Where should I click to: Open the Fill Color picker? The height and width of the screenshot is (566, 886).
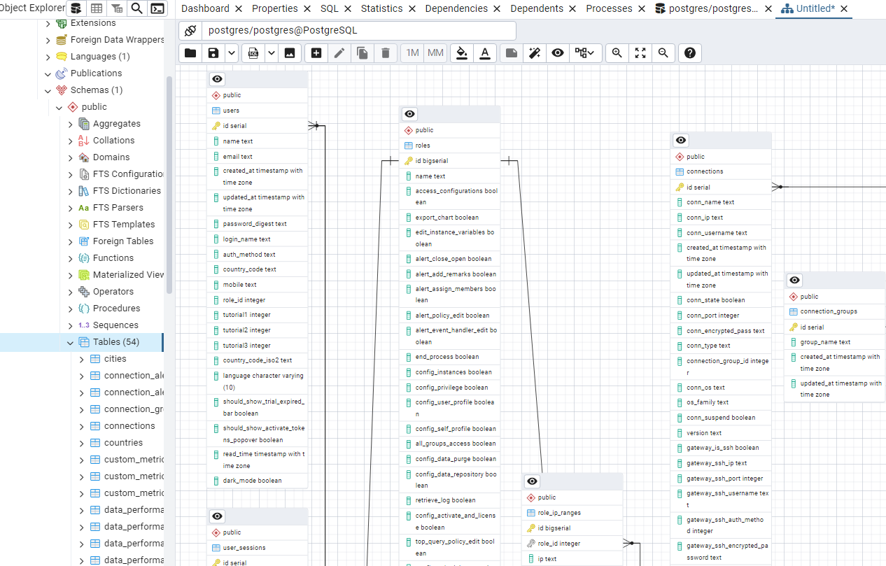[x=461, y=53]
